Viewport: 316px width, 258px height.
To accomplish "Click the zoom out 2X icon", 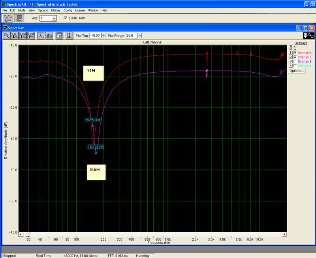I will tap(23, 36).
